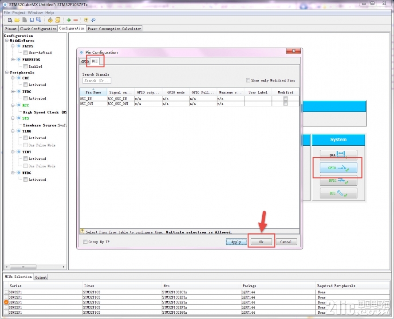
Task: Click the red minus toolbar icon
Action: click(x=75, y=20)
